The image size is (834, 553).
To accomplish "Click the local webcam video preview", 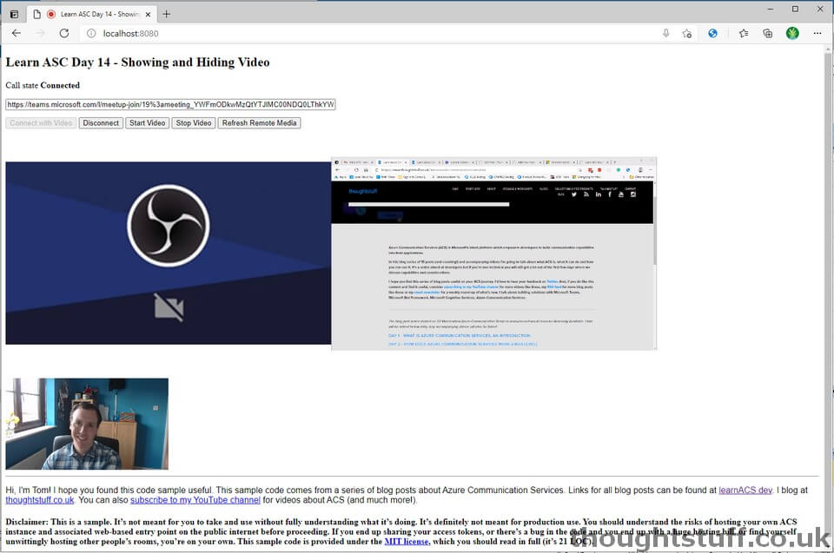I will coord(87,424).
